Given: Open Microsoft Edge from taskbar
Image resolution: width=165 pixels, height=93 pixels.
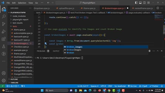Looking at the screenshot, I should [x=90, y=90].
